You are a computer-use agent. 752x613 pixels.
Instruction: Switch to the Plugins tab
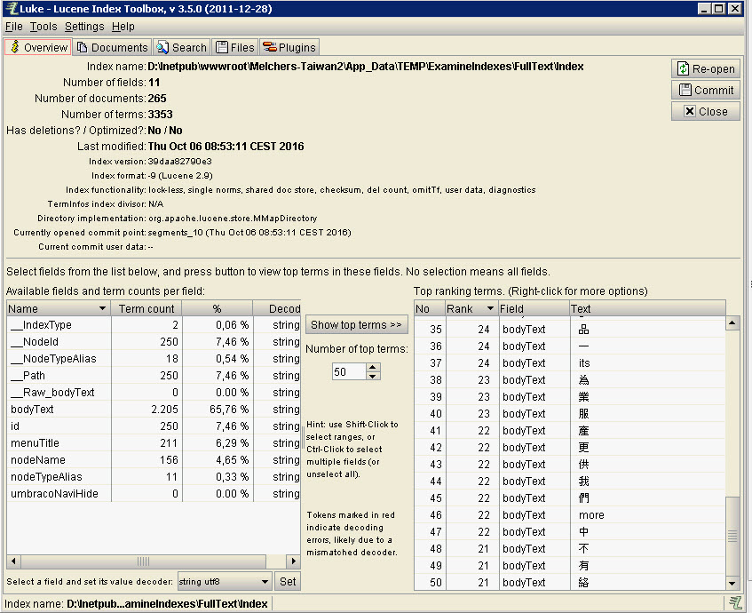[x=289, y=47]
